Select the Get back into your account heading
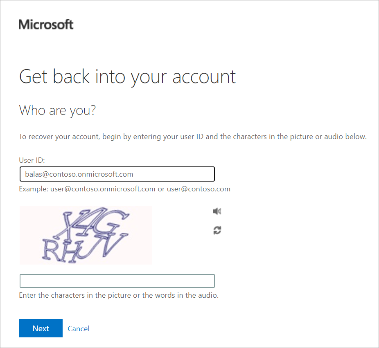This screenshot has width=379, height=348. coord(127,76)
